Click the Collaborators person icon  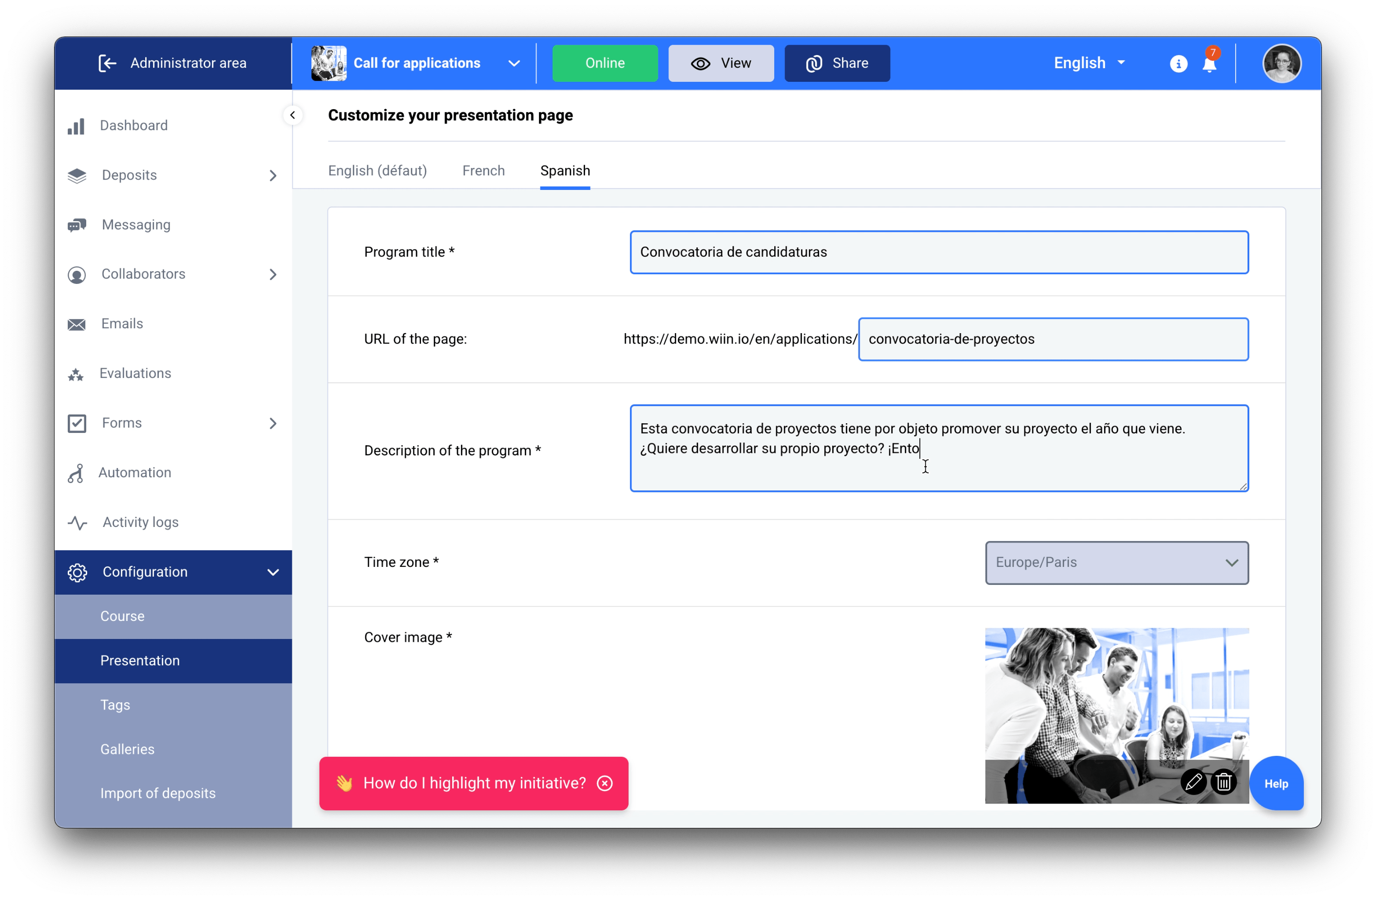point(77,275)
